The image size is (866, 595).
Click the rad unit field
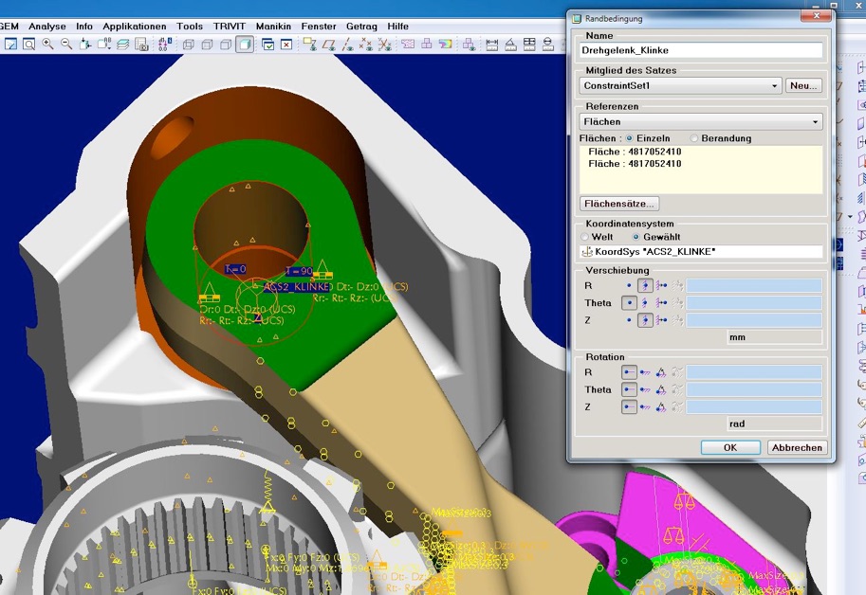point(775,424)
